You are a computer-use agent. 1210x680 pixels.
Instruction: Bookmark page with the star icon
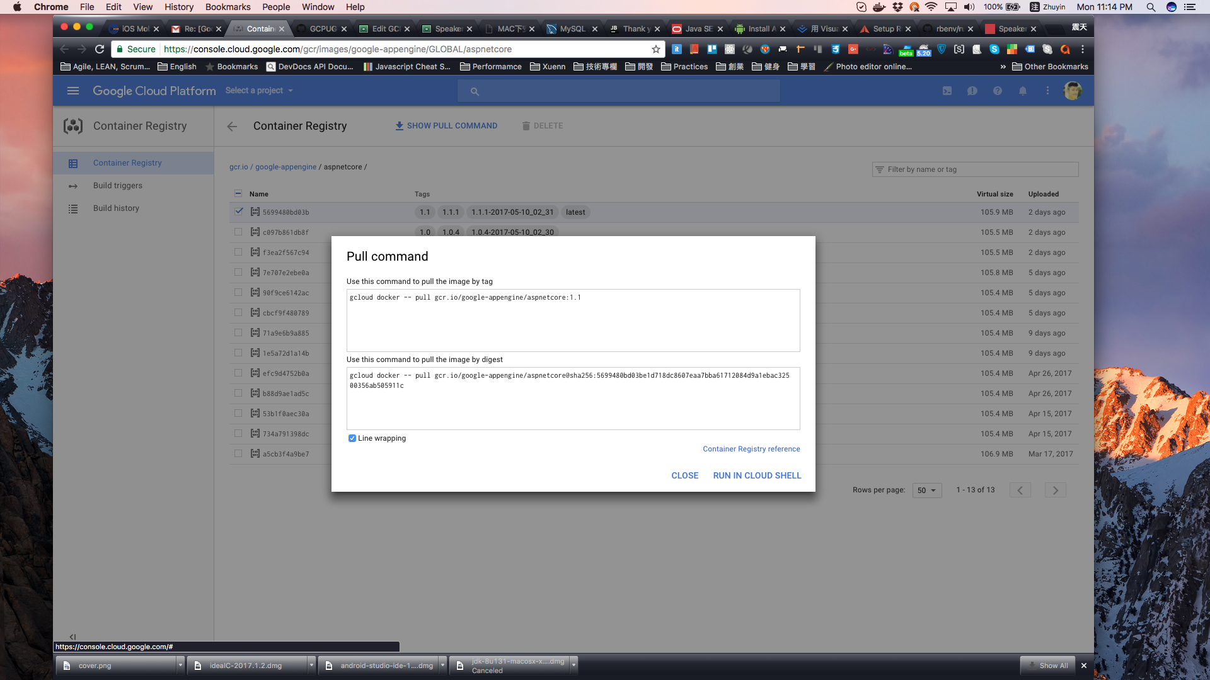tap(656, 49)
